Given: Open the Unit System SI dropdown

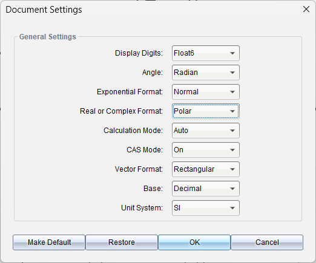Looking at the screenshot, I should point(206,208).
